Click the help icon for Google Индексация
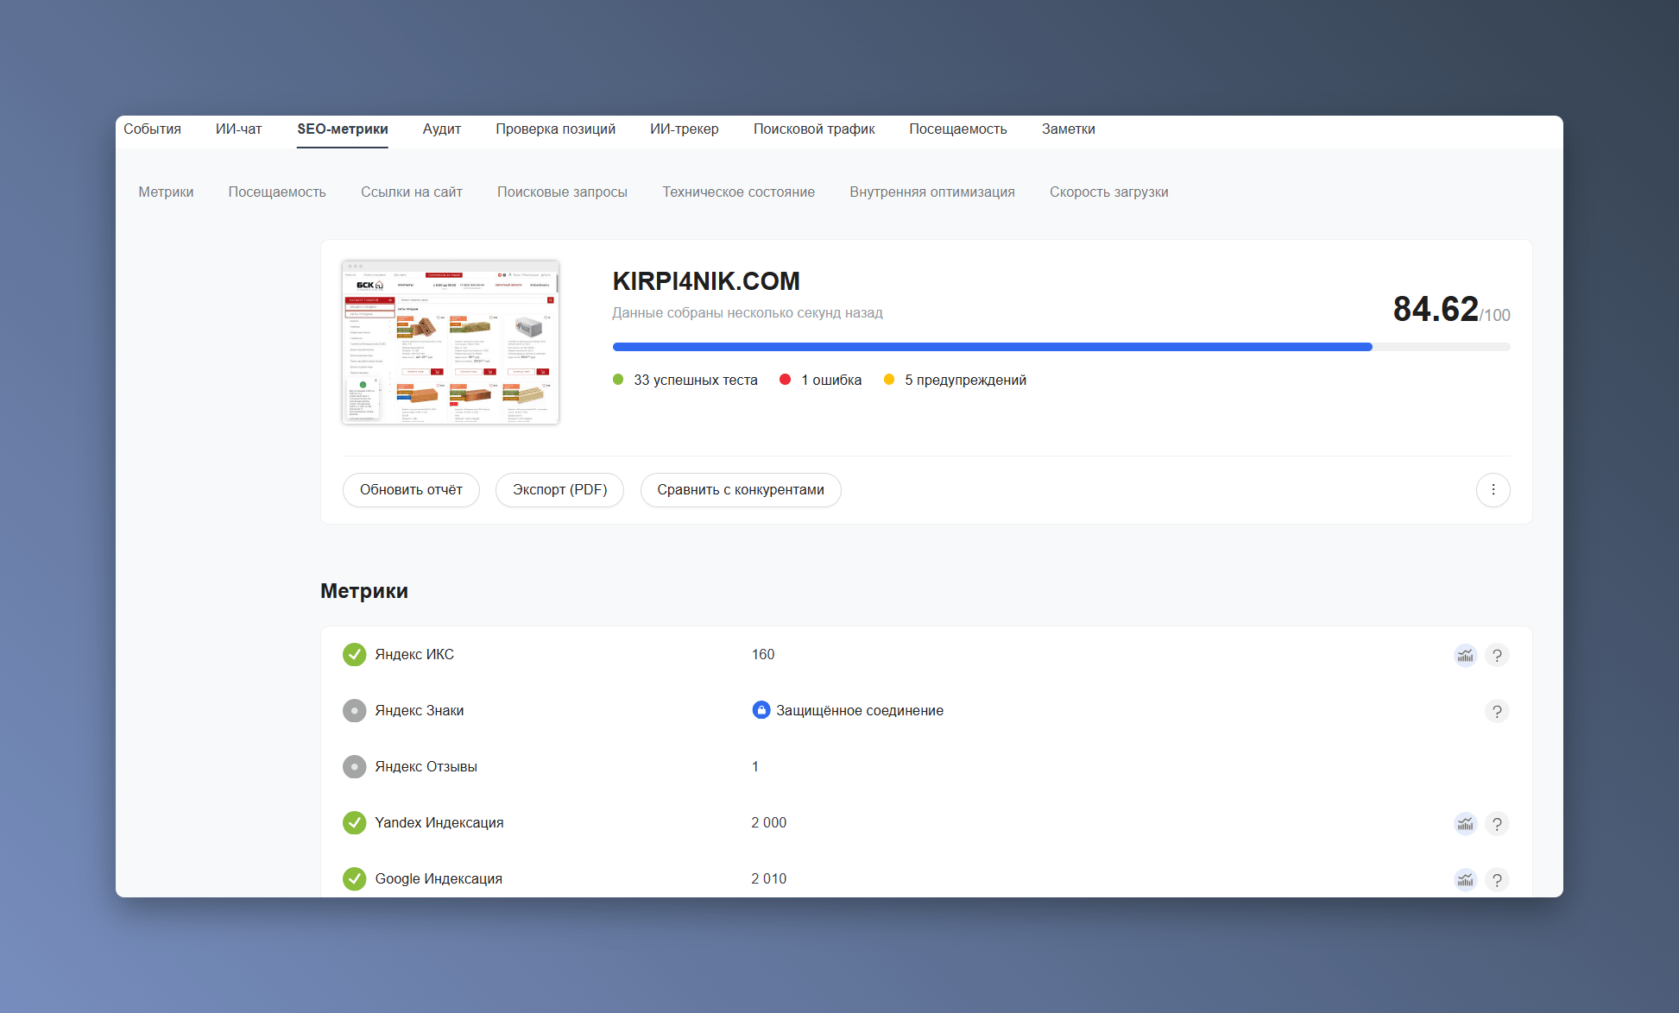 tap(1497, 879)
